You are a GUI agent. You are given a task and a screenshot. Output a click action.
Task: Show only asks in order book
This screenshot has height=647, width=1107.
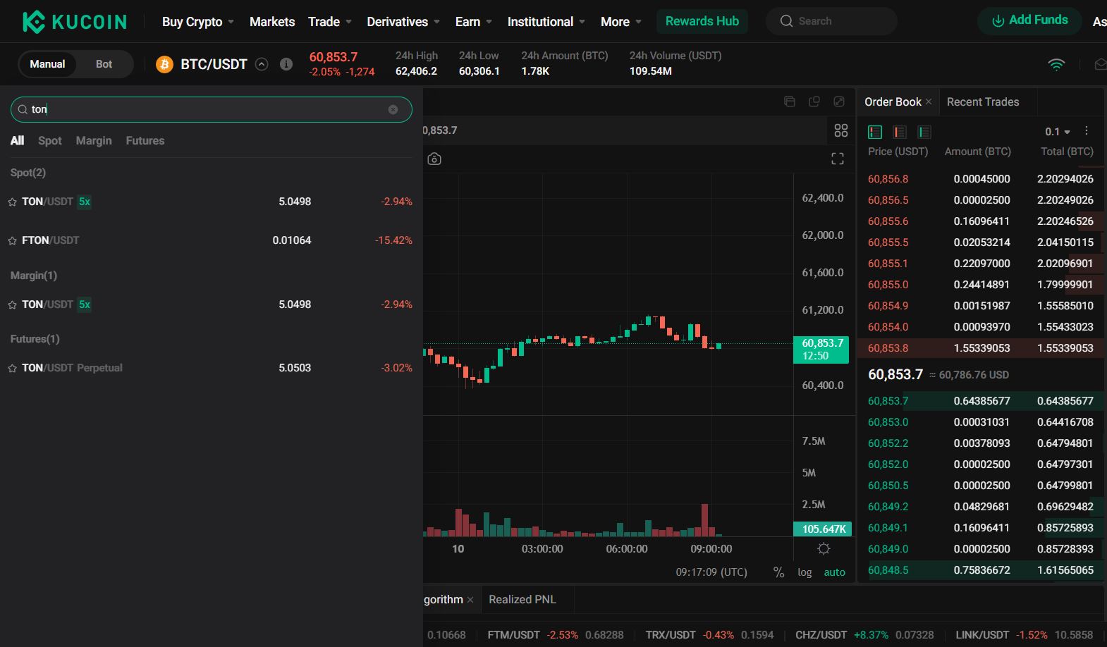tap(900, 132)
